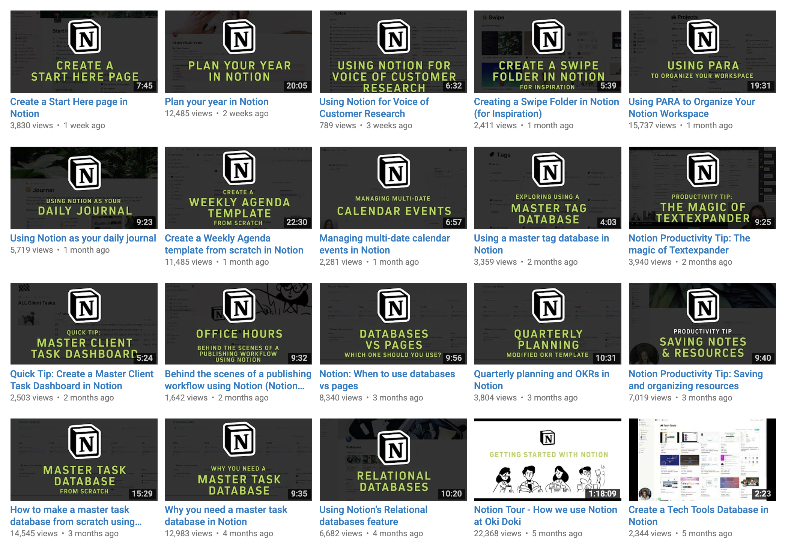Open 'Using a master tag database in Notion' title

click(541, 244)
